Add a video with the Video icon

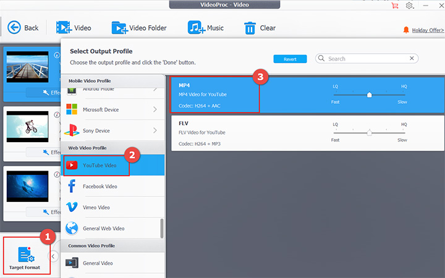(x=74, y=28)
